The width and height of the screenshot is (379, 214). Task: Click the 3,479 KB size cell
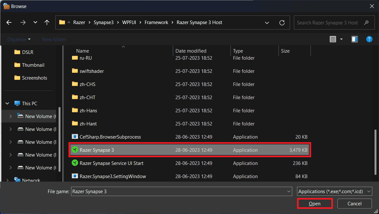(x=298, y=150)
